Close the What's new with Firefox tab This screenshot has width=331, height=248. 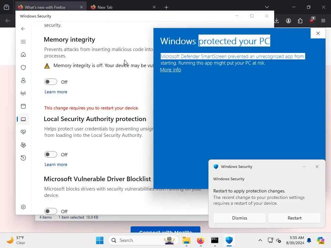click(x=81, y=7)
